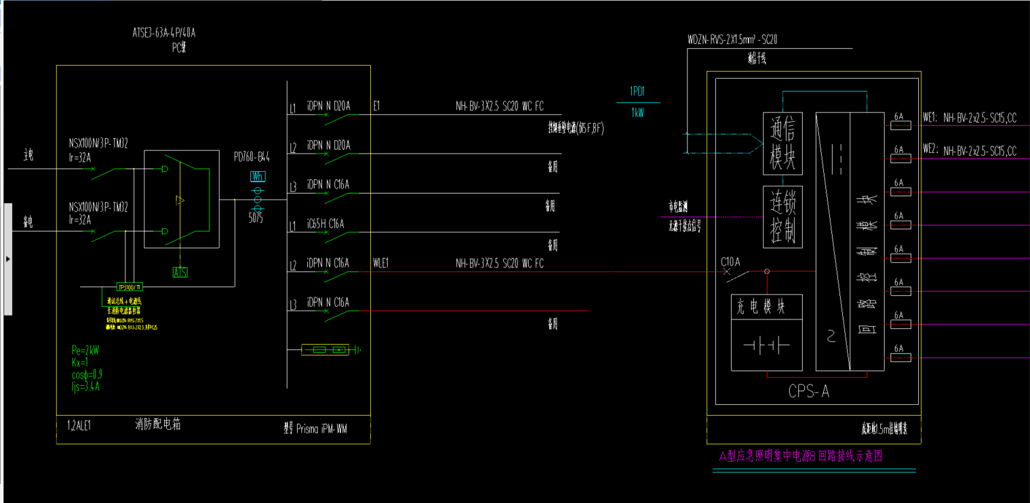
Task: Click the WDZN-RVS-2X1.5mm² -SC20 cable label
Action: [x=732, y=41]
